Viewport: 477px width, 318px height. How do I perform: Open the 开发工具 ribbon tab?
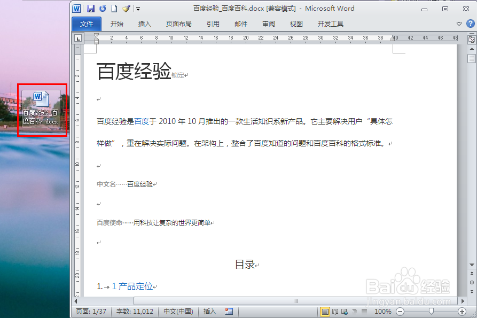(330, 24)
